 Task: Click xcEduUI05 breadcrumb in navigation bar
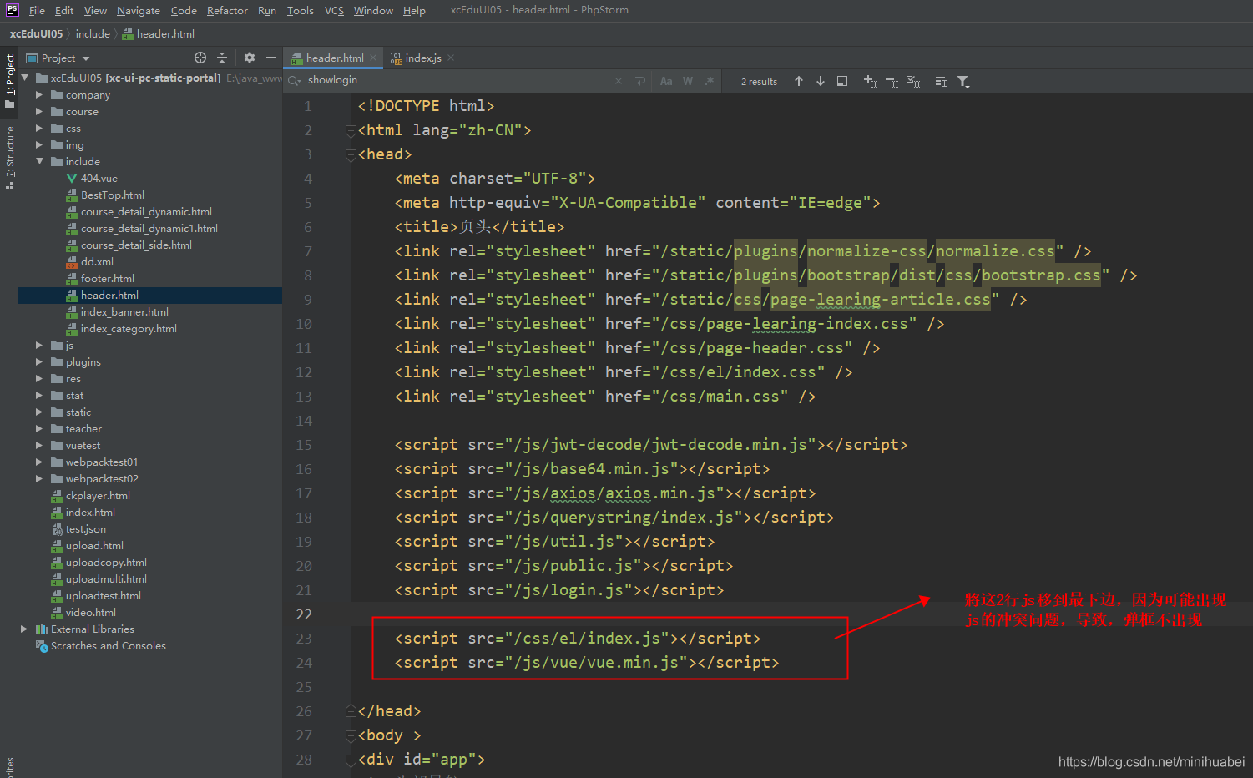[36, 34]
